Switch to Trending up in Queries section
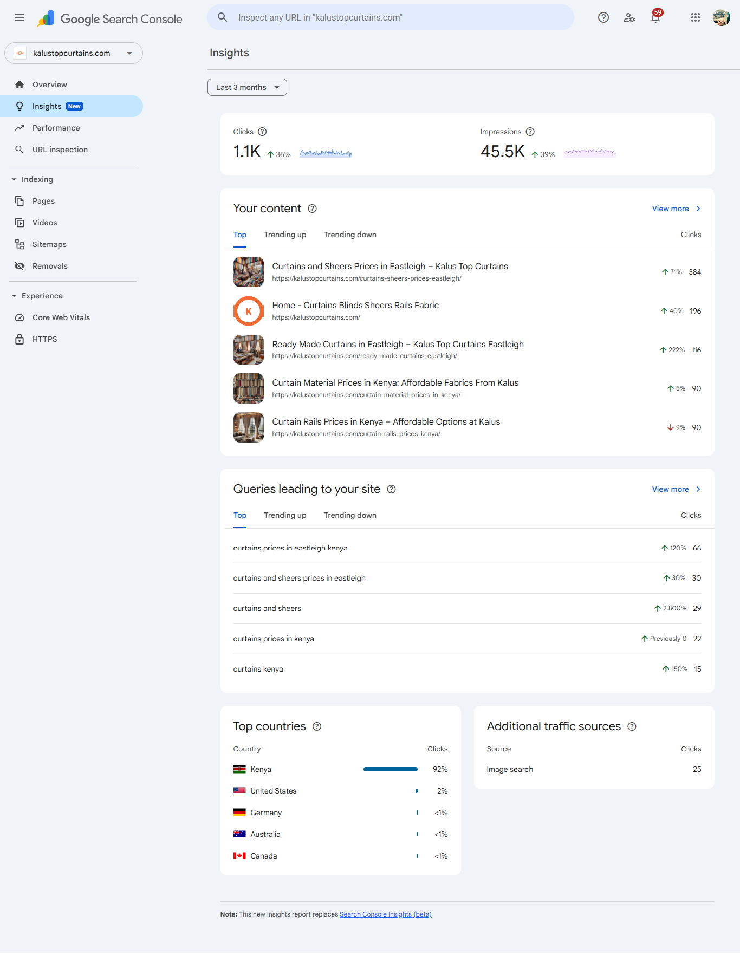The image size is (740, 955). point(285,515)
